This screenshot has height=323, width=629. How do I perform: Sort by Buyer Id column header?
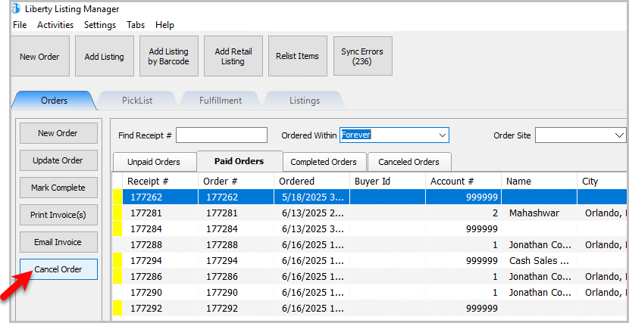click(x=388, y=182)
